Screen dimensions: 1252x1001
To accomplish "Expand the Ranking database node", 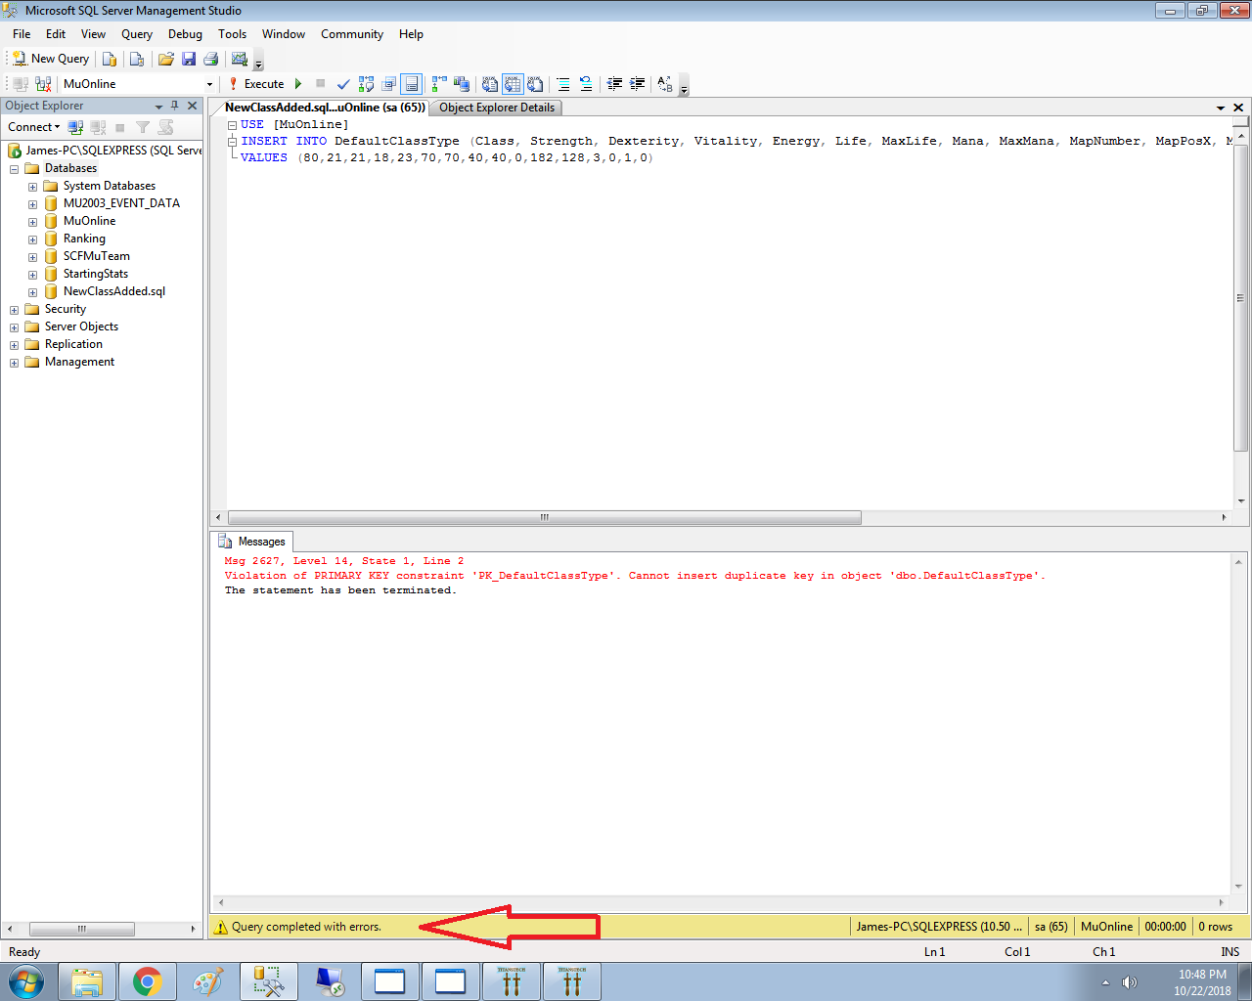I will tap(32, 239).
